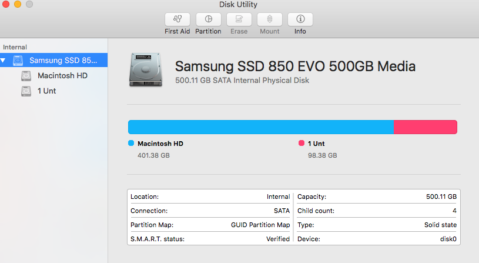
Task: Click the child count value 4
Action: click(x=454, y=211)
